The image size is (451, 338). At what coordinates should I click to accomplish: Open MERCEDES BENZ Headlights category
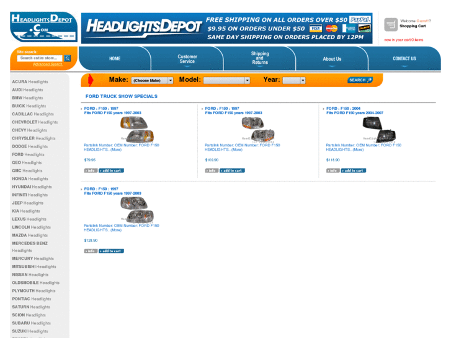(x=30, y=247)
